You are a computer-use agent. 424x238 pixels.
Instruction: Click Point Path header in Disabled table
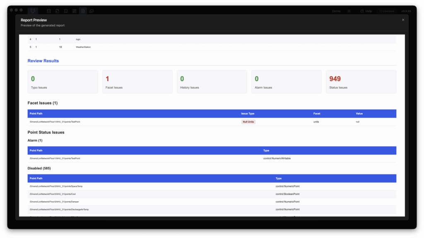point(36,178)
